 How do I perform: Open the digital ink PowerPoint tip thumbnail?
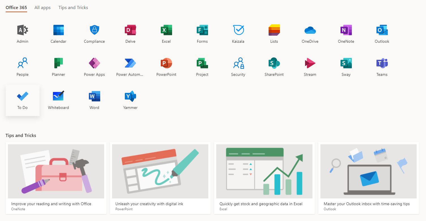click(x=160, y=171)
